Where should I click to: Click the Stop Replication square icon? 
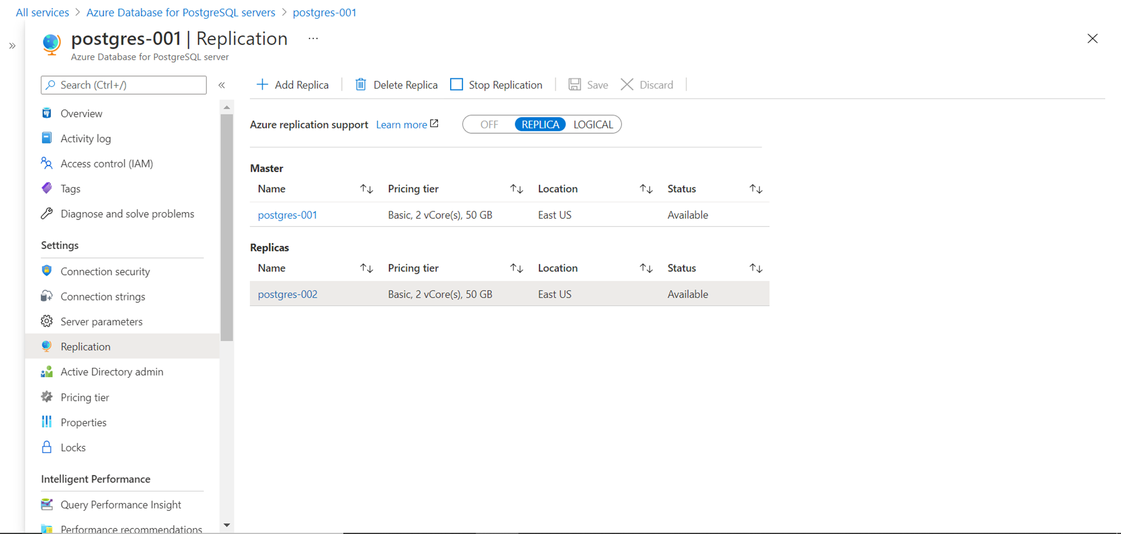(x=457, y=85)
